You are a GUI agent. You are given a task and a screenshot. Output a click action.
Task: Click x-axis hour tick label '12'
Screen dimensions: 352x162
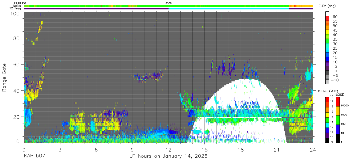[168, 149]
